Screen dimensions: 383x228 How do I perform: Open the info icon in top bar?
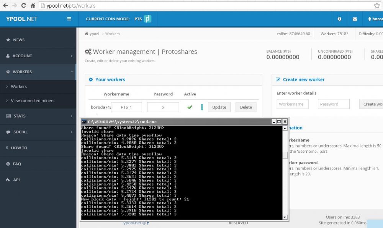pyautogui.click(x=339, y=19)
